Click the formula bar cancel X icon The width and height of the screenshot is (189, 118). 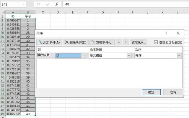(38, 4)
